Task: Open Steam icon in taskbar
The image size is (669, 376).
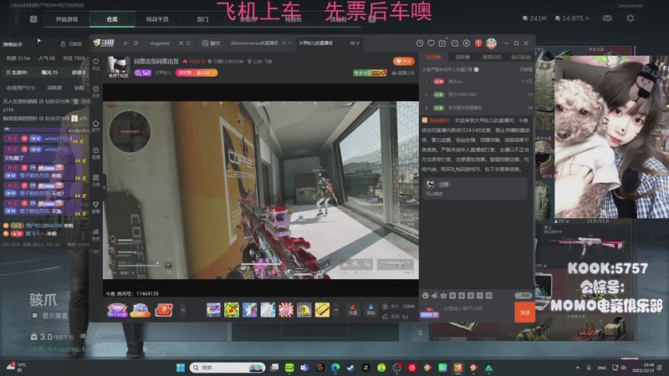Action: (350, 368)
